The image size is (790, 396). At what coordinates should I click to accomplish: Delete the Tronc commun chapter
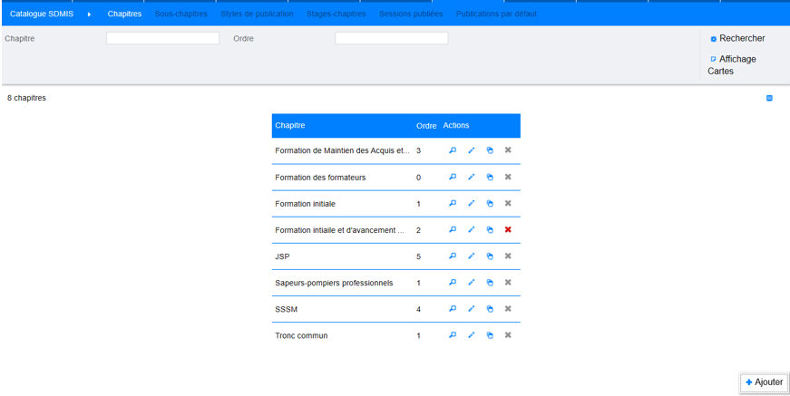[508, 335]
